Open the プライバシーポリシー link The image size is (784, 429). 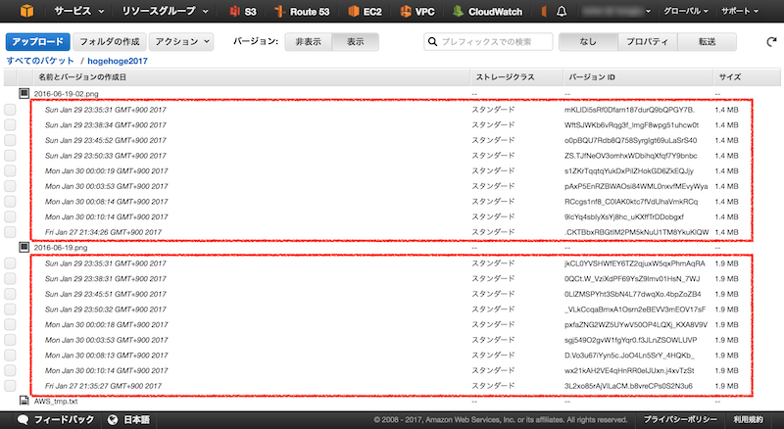click(680, 420)
